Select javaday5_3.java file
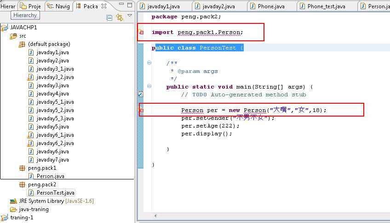This screenshot has width=390, height=223. tap(55, 118)
